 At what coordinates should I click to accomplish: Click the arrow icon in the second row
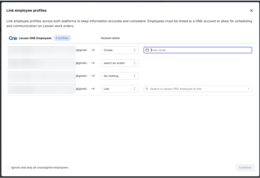[x=93, y=63]
